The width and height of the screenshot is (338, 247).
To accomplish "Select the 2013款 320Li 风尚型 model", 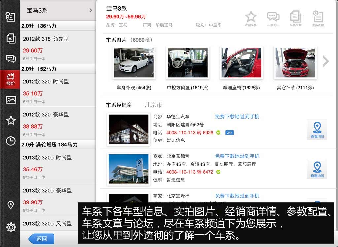I will point(48,224).
